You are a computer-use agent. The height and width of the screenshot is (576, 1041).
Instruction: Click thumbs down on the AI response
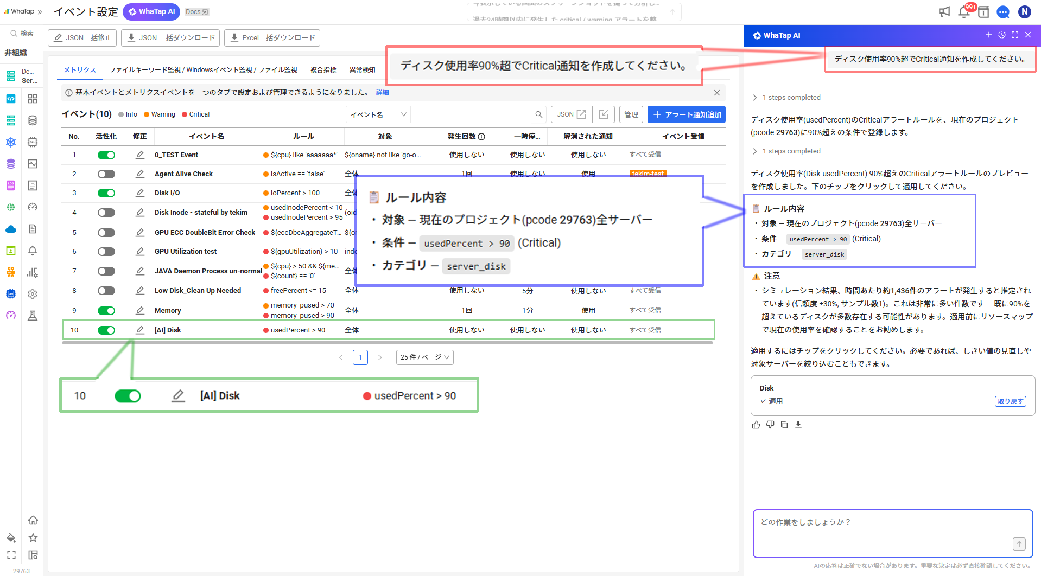[770, 425]
